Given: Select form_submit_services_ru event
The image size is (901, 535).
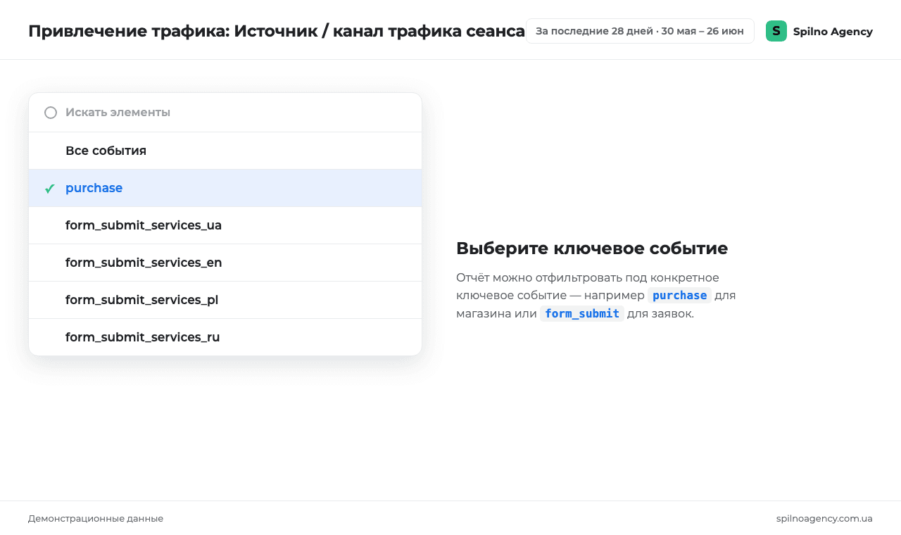Looking at the screenshot, I should 225,337.
